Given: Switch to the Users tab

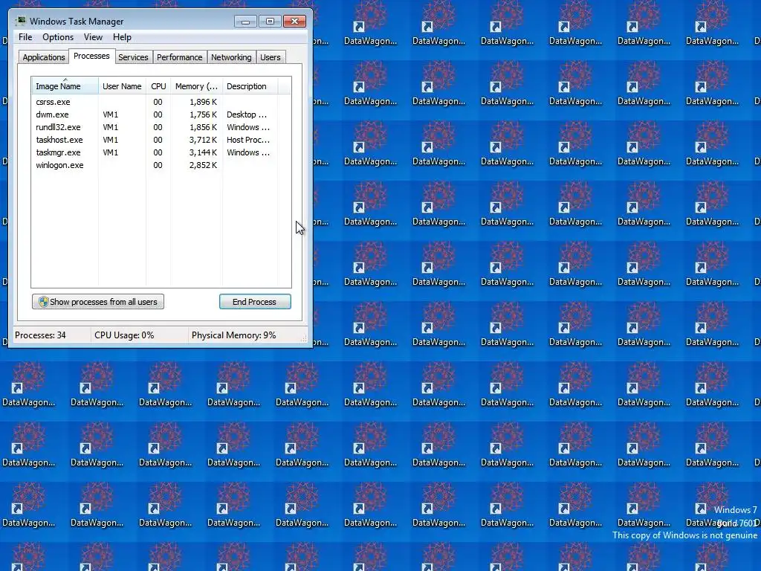Looking at the screenshot, I should [x=271, y=57].
